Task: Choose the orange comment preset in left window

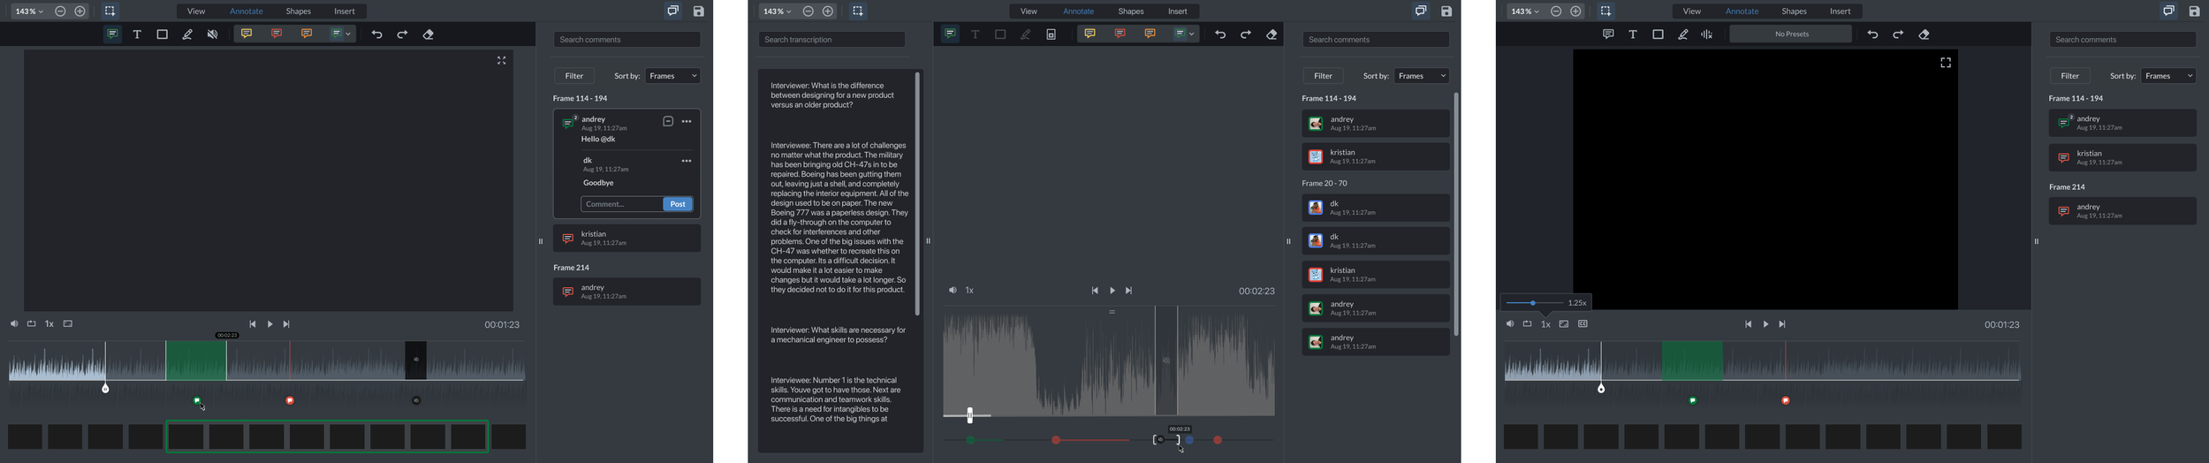Action: (x=307, y=34)
